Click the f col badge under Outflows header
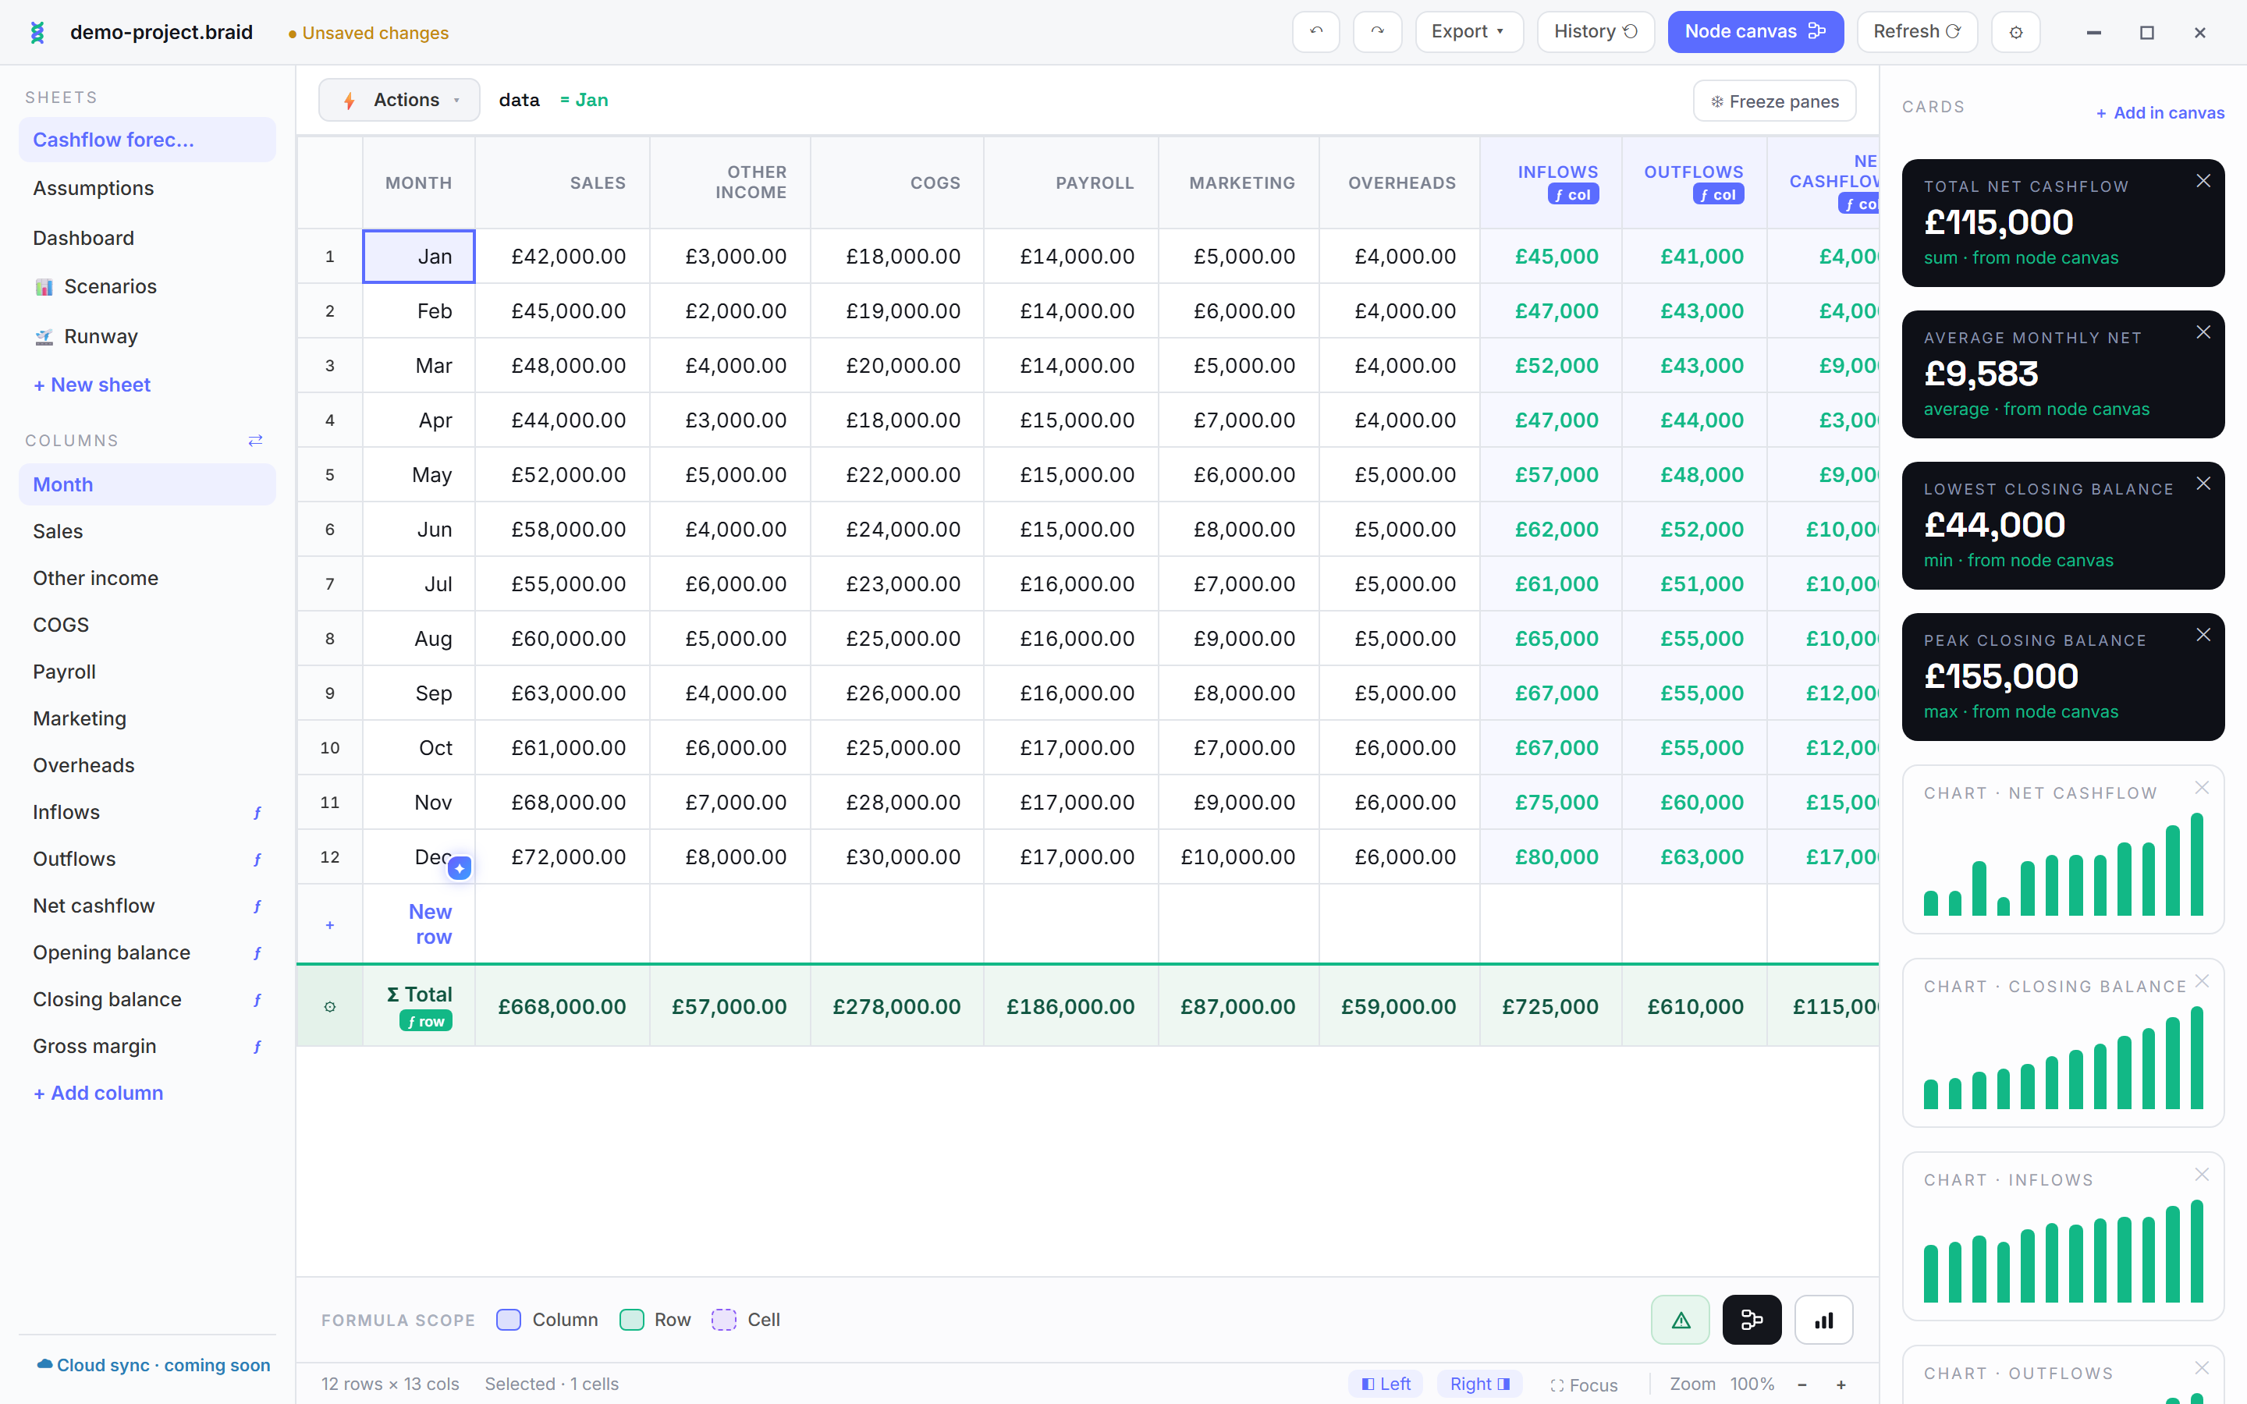 [x=1718, y=194]
